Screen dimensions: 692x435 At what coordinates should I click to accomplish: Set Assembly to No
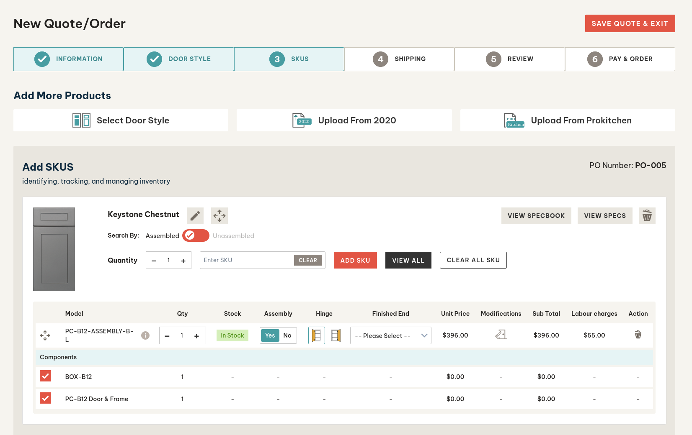click(287, 335)
